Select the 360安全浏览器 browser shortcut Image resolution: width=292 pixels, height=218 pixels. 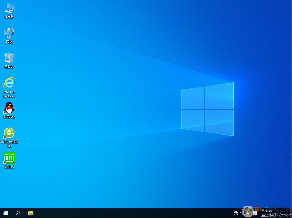(x=9, y=133)
